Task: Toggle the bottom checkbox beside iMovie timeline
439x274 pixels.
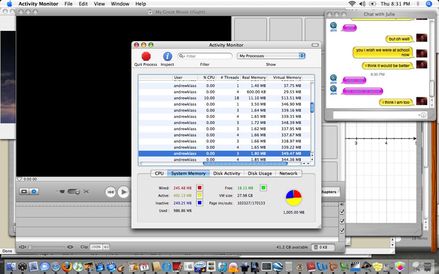Action: (342, 230)
